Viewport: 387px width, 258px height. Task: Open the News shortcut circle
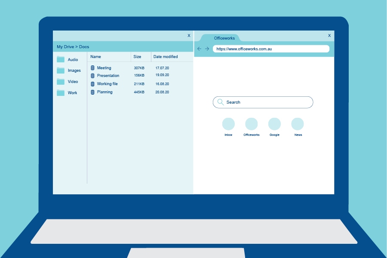[x=298, y=124]
